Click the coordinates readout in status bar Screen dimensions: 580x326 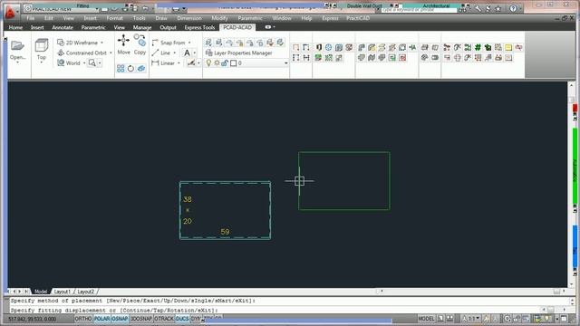coord(33,319)
